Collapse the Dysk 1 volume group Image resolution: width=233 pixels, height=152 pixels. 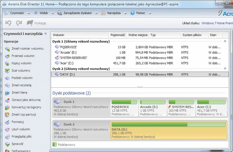tap(225, 41)
